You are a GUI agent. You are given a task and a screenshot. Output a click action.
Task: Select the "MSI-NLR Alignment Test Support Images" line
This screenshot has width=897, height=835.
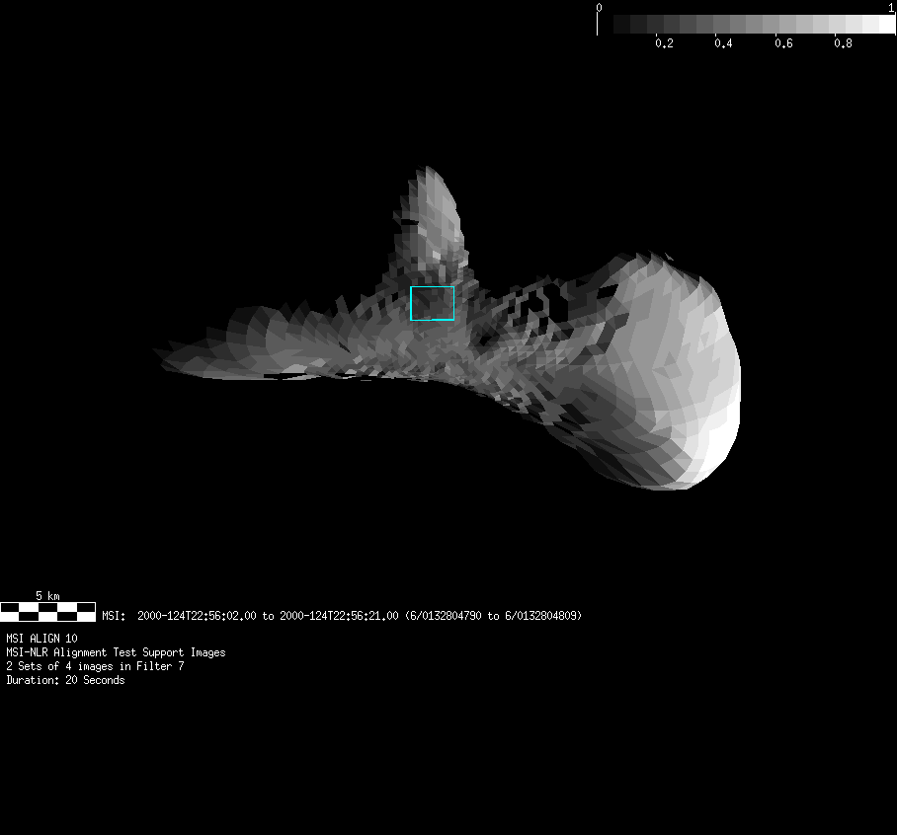coord(116,652)
